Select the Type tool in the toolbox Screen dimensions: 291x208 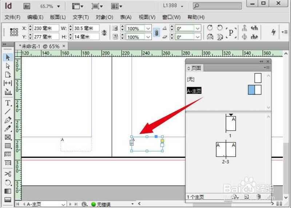[8, 103]
